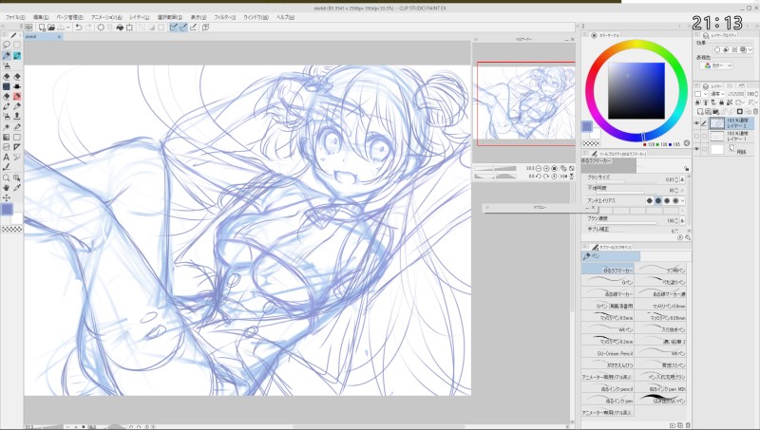Screen dimensions: 760x430
Task: Toggle the snap-to-grid icon in the command bar
Action: point(194,28)
